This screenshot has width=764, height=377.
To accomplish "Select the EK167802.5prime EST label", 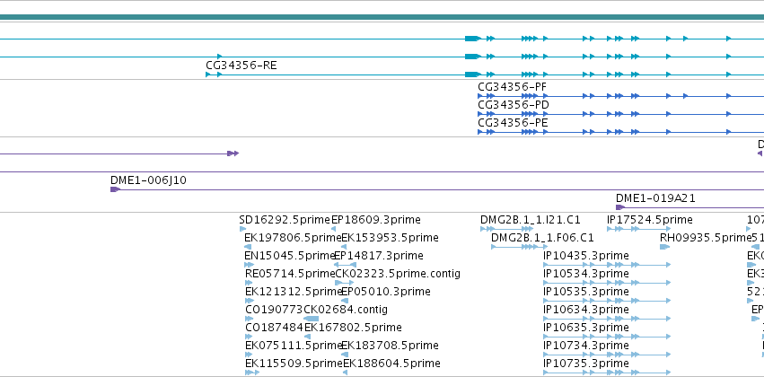I will (353, 328).
